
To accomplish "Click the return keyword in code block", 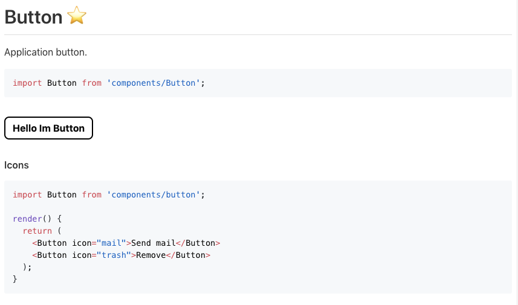I will (x=37, y=231).
